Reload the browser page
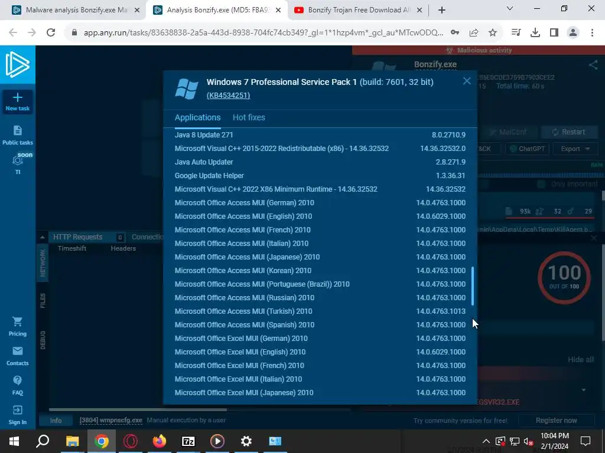605x453 pixels. click(x=51, y=32)
